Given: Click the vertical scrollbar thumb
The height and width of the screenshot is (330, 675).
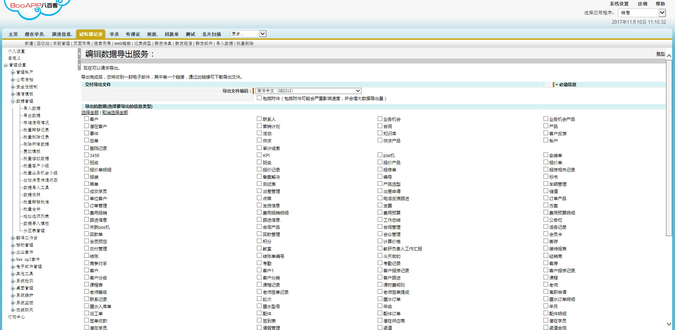Looking at the screenshot, I should (669, 148).
